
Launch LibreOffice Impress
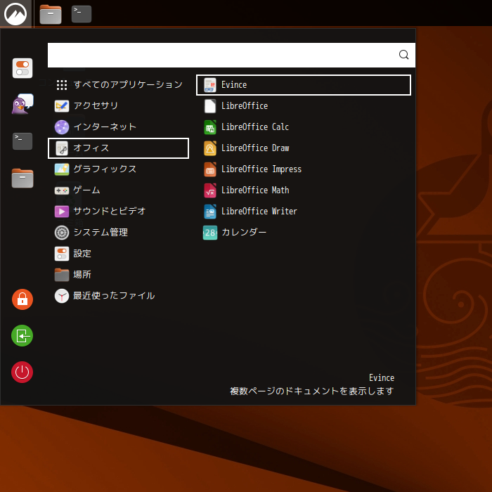coord(304,169)
